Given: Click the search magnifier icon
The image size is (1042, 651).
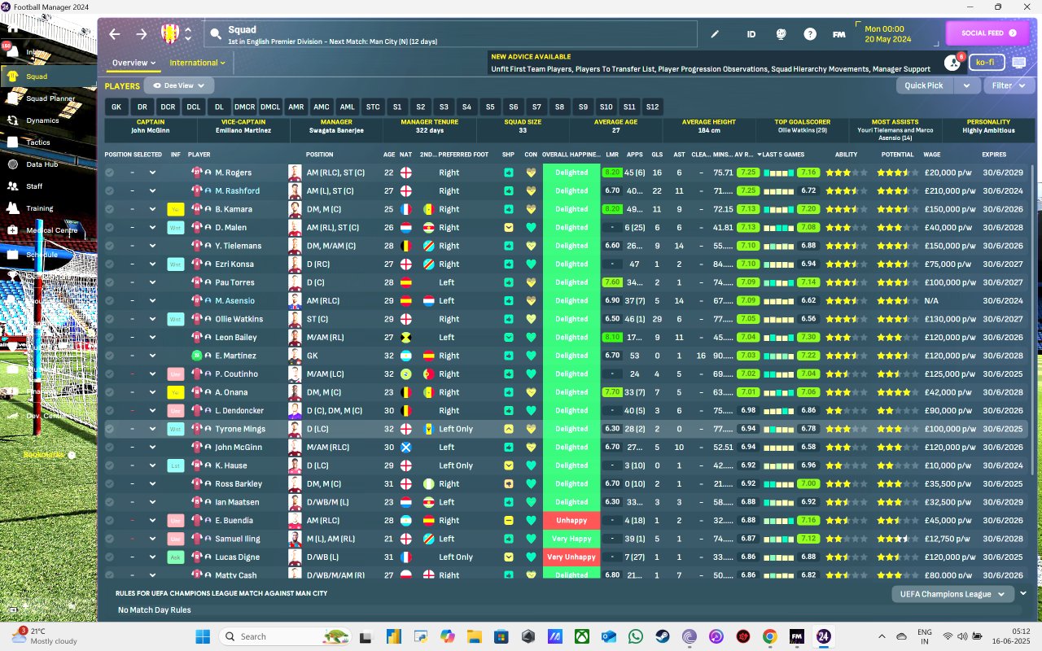Looking at the screenshot, I should tap(216, 34).
